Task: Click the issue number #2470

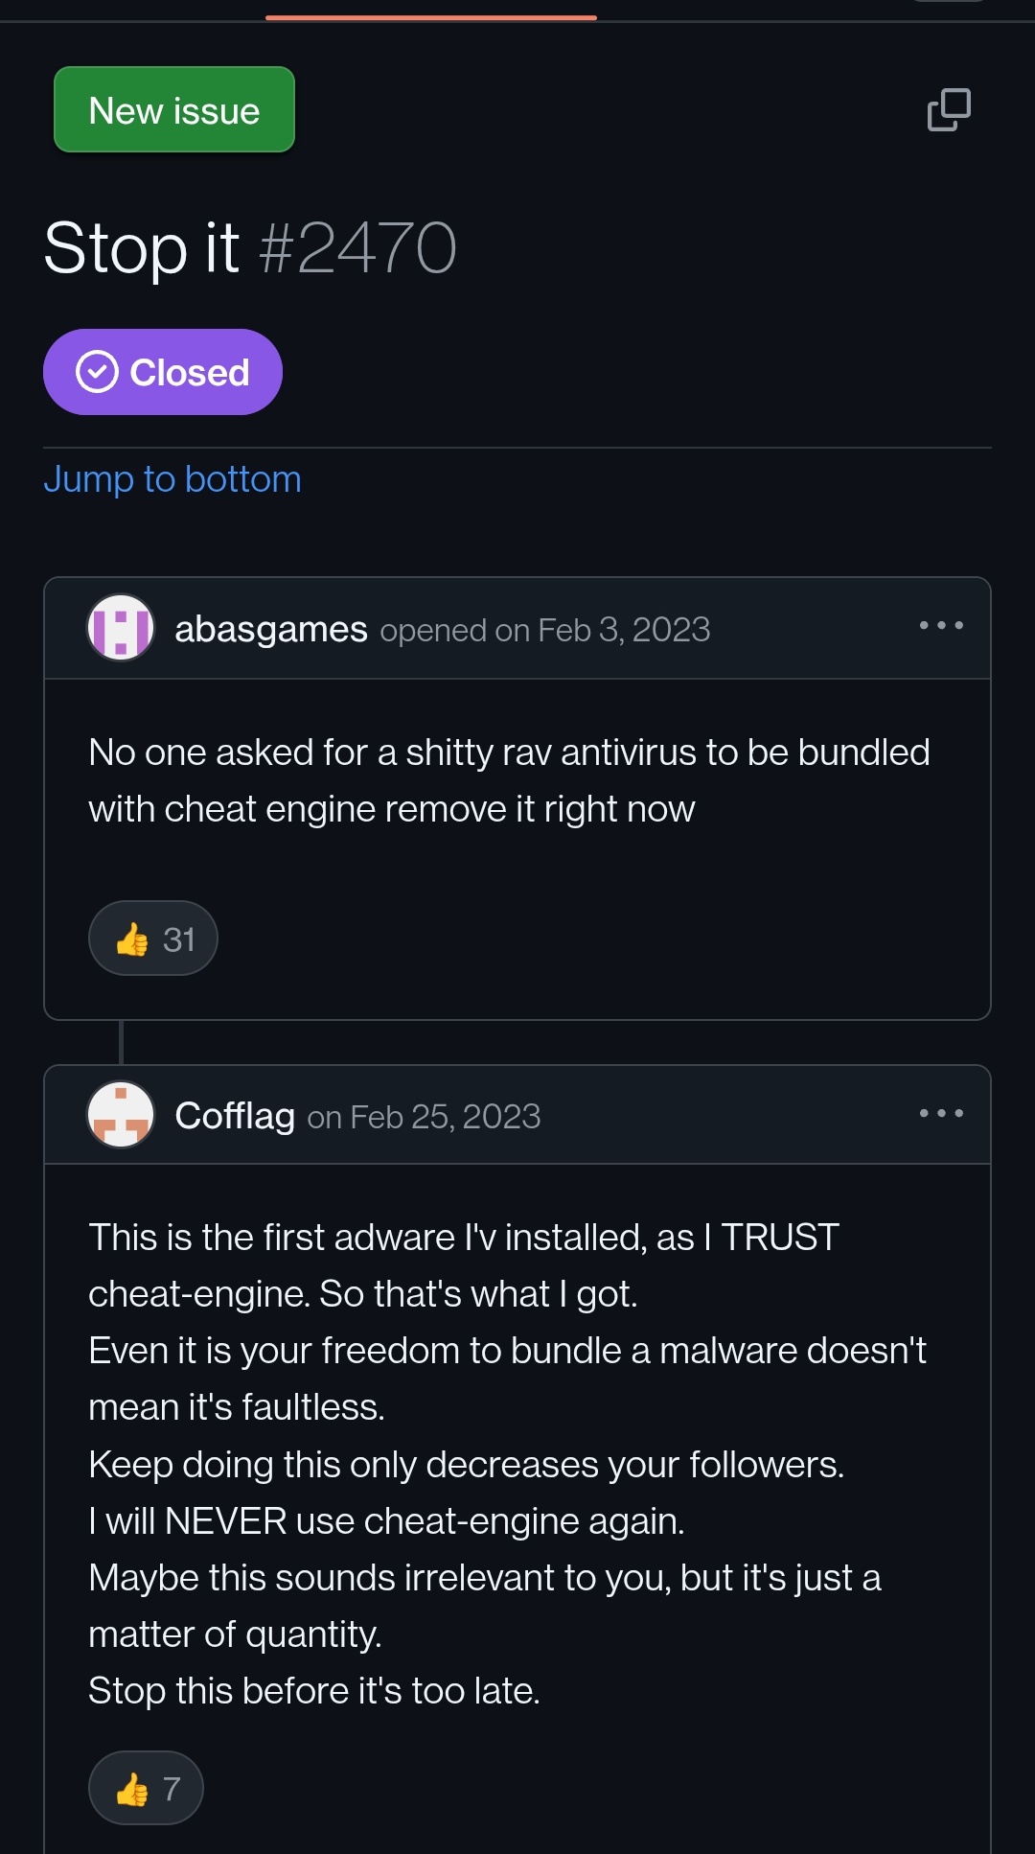Action: pos(357,248)
